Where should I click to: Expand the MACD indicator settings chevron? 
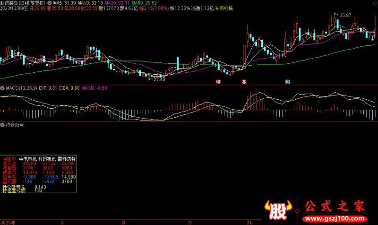coord(2,88)
